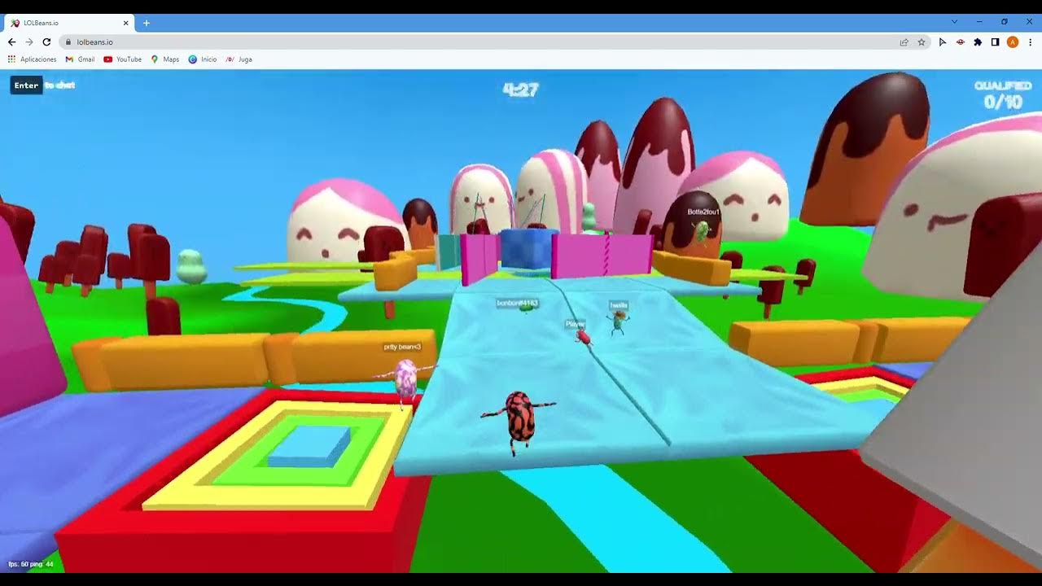Viewport: 1042px width, 586px height.
Task: Open the tab search chevron
Action: point(954,22)
